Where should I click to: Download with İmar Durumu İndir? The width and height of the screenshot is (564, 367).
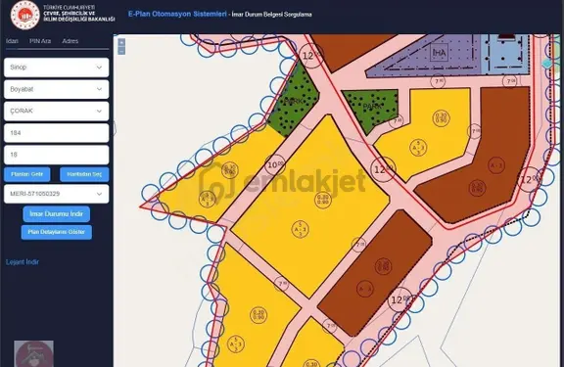pos(57,214)
